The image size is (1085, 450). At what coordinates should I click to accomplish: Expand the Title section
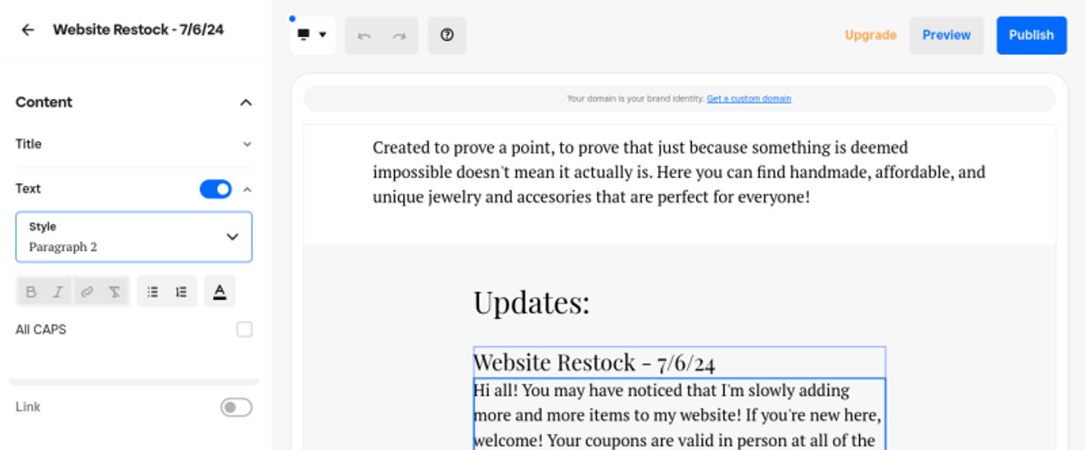[246, 143]
